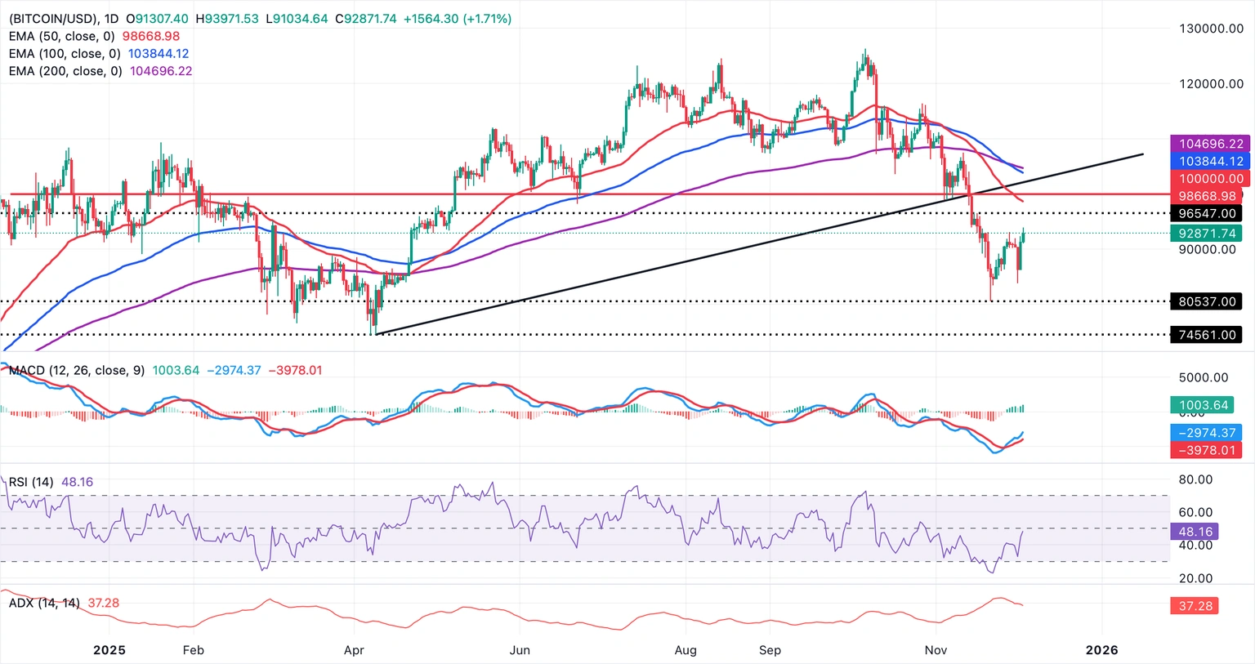Select the EMA (100, close, 0) legend entry
The image size is (1255, 664).
pos(64,53)
